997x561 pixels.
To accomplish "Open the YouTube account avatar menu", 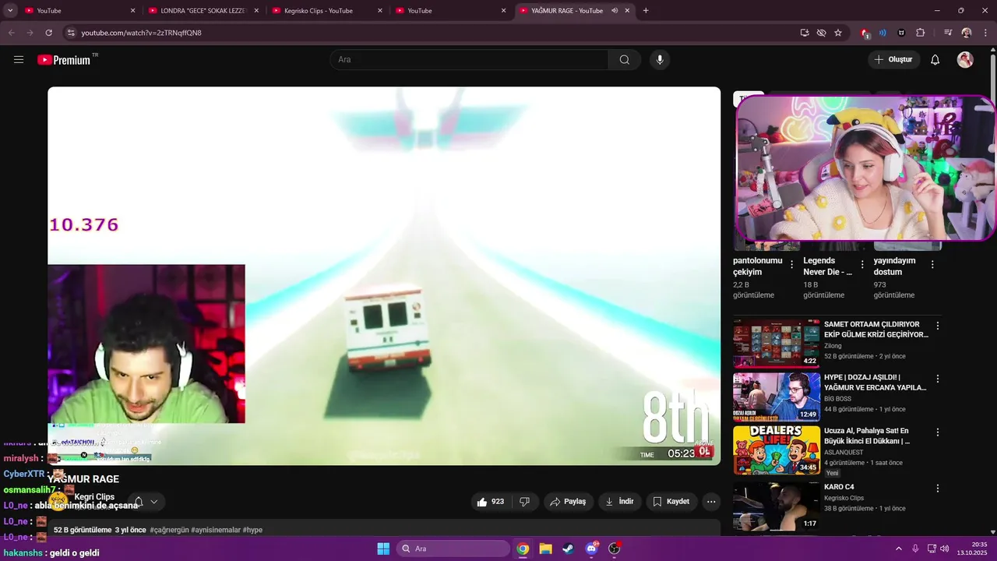I will [965, 60].
